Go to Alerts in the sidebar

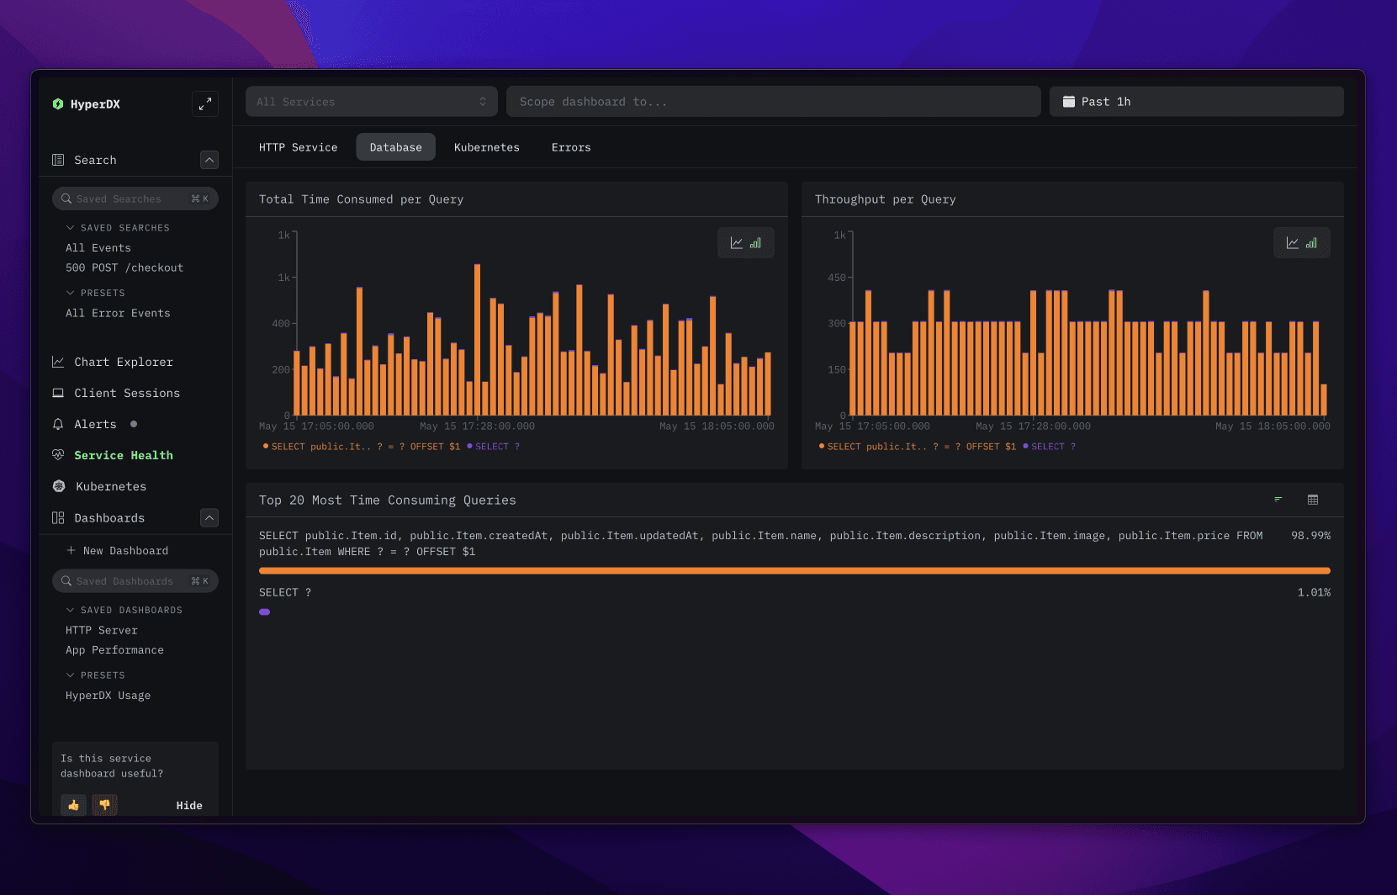click(95, 424)
